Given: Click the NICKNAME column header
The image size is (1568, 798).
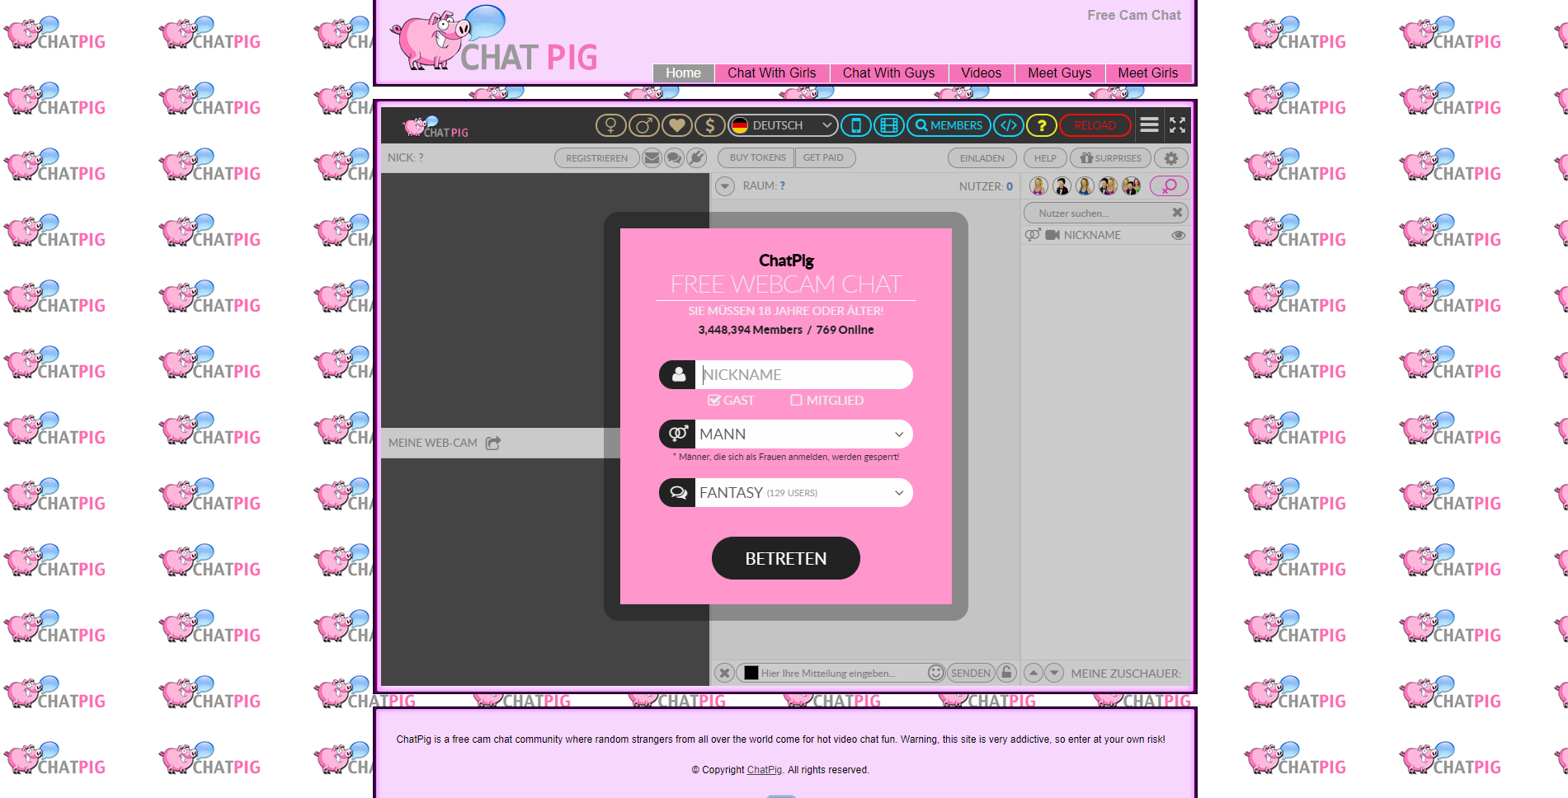Looking at the screenshot, I should coord(1092,235).
